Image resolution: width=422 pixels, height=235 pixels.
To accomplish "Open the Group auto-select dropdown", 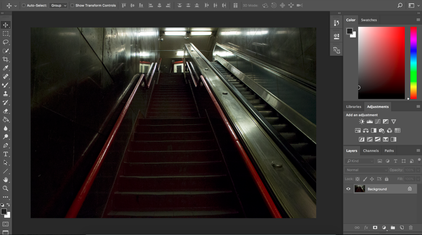I will (58, 5).
